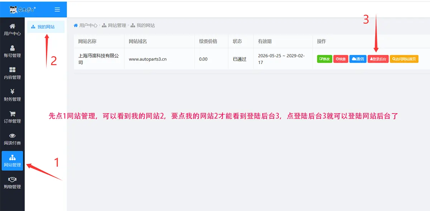Open 阅读付费 eye icon
The image size is (430, 211).
(x=12, y=136)
